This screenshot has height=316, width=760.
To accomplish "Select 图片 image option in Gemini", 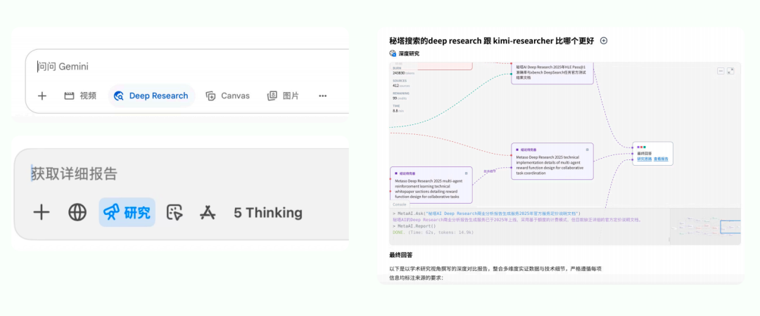I will pyautogui.click(x=283, y=96).
